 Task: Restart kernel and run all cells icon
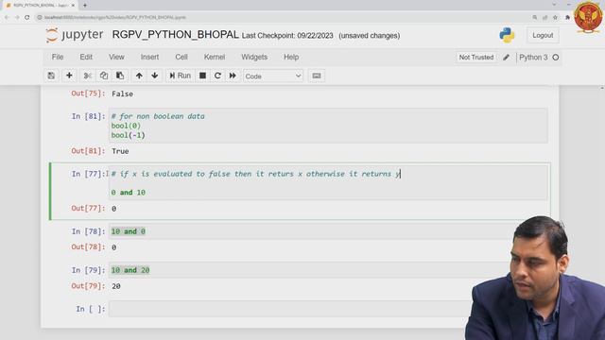[x=233, y=76]
